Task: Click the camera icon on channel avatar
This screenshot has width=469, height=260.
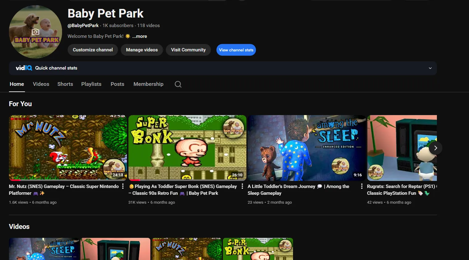Action: [36, 32]
